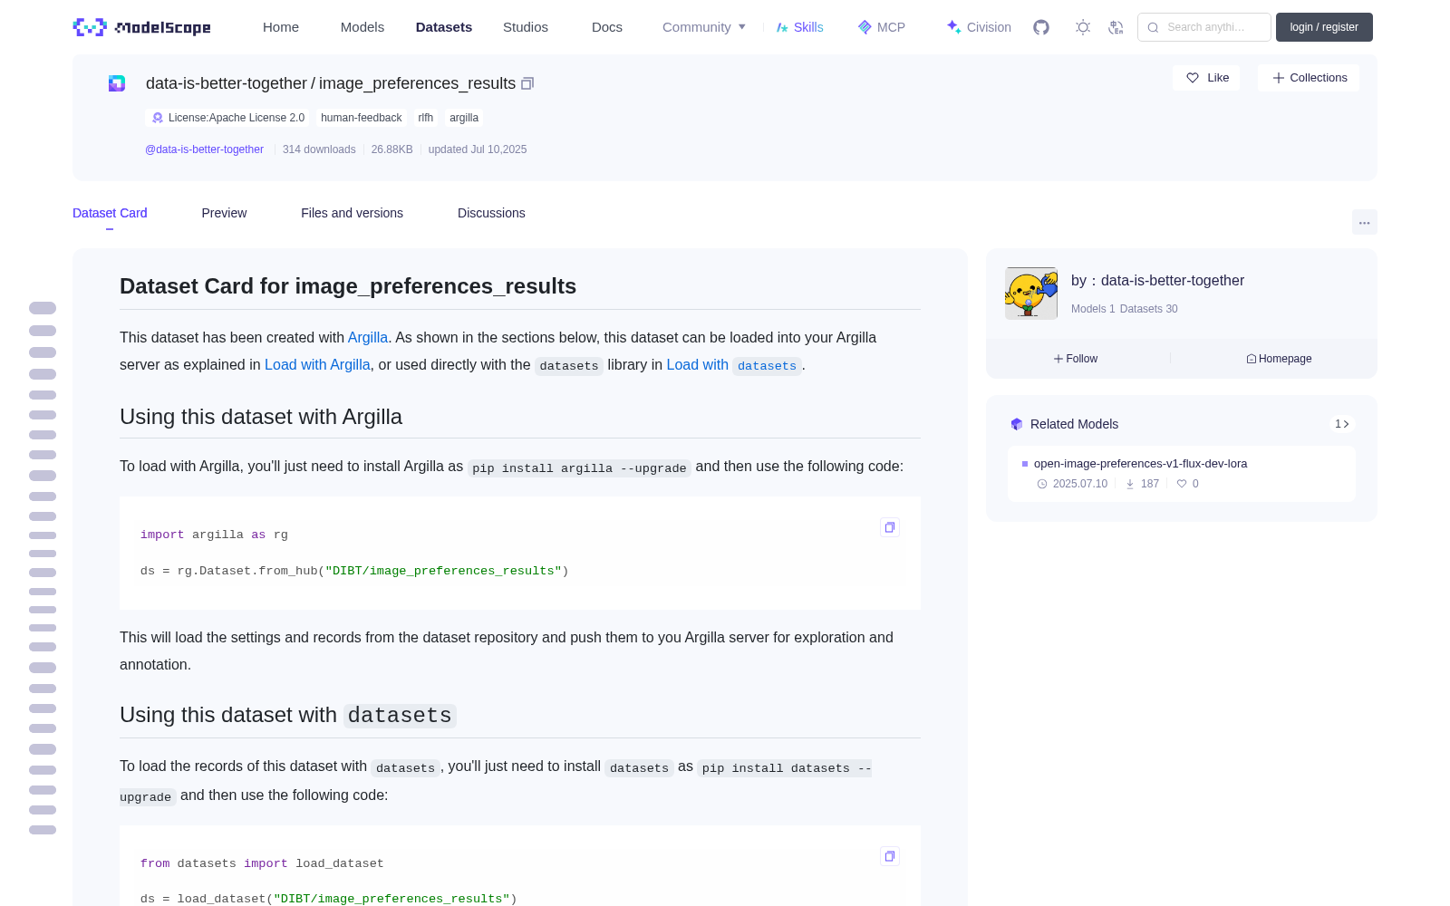Click the login / register button

[1324, 27]
